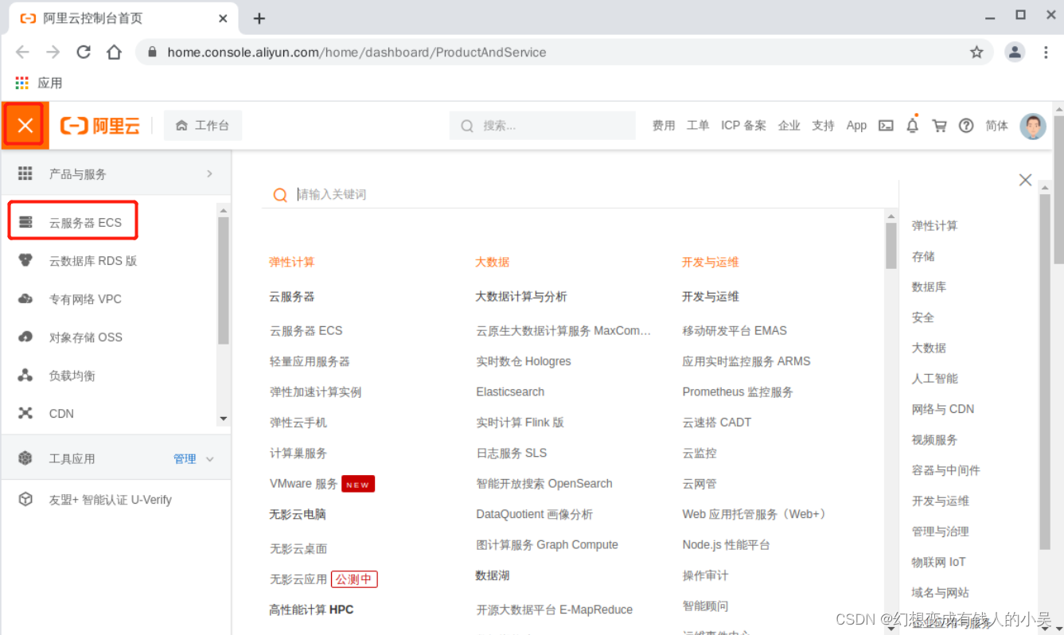
Task: Open the shopping cart icon
Action: (939, 126)
